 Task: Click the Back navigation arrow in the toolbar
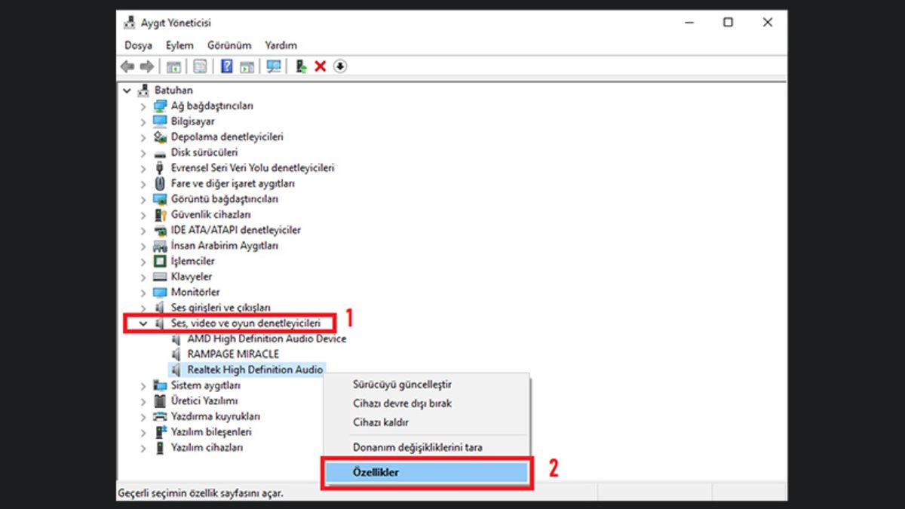point(127,66)
